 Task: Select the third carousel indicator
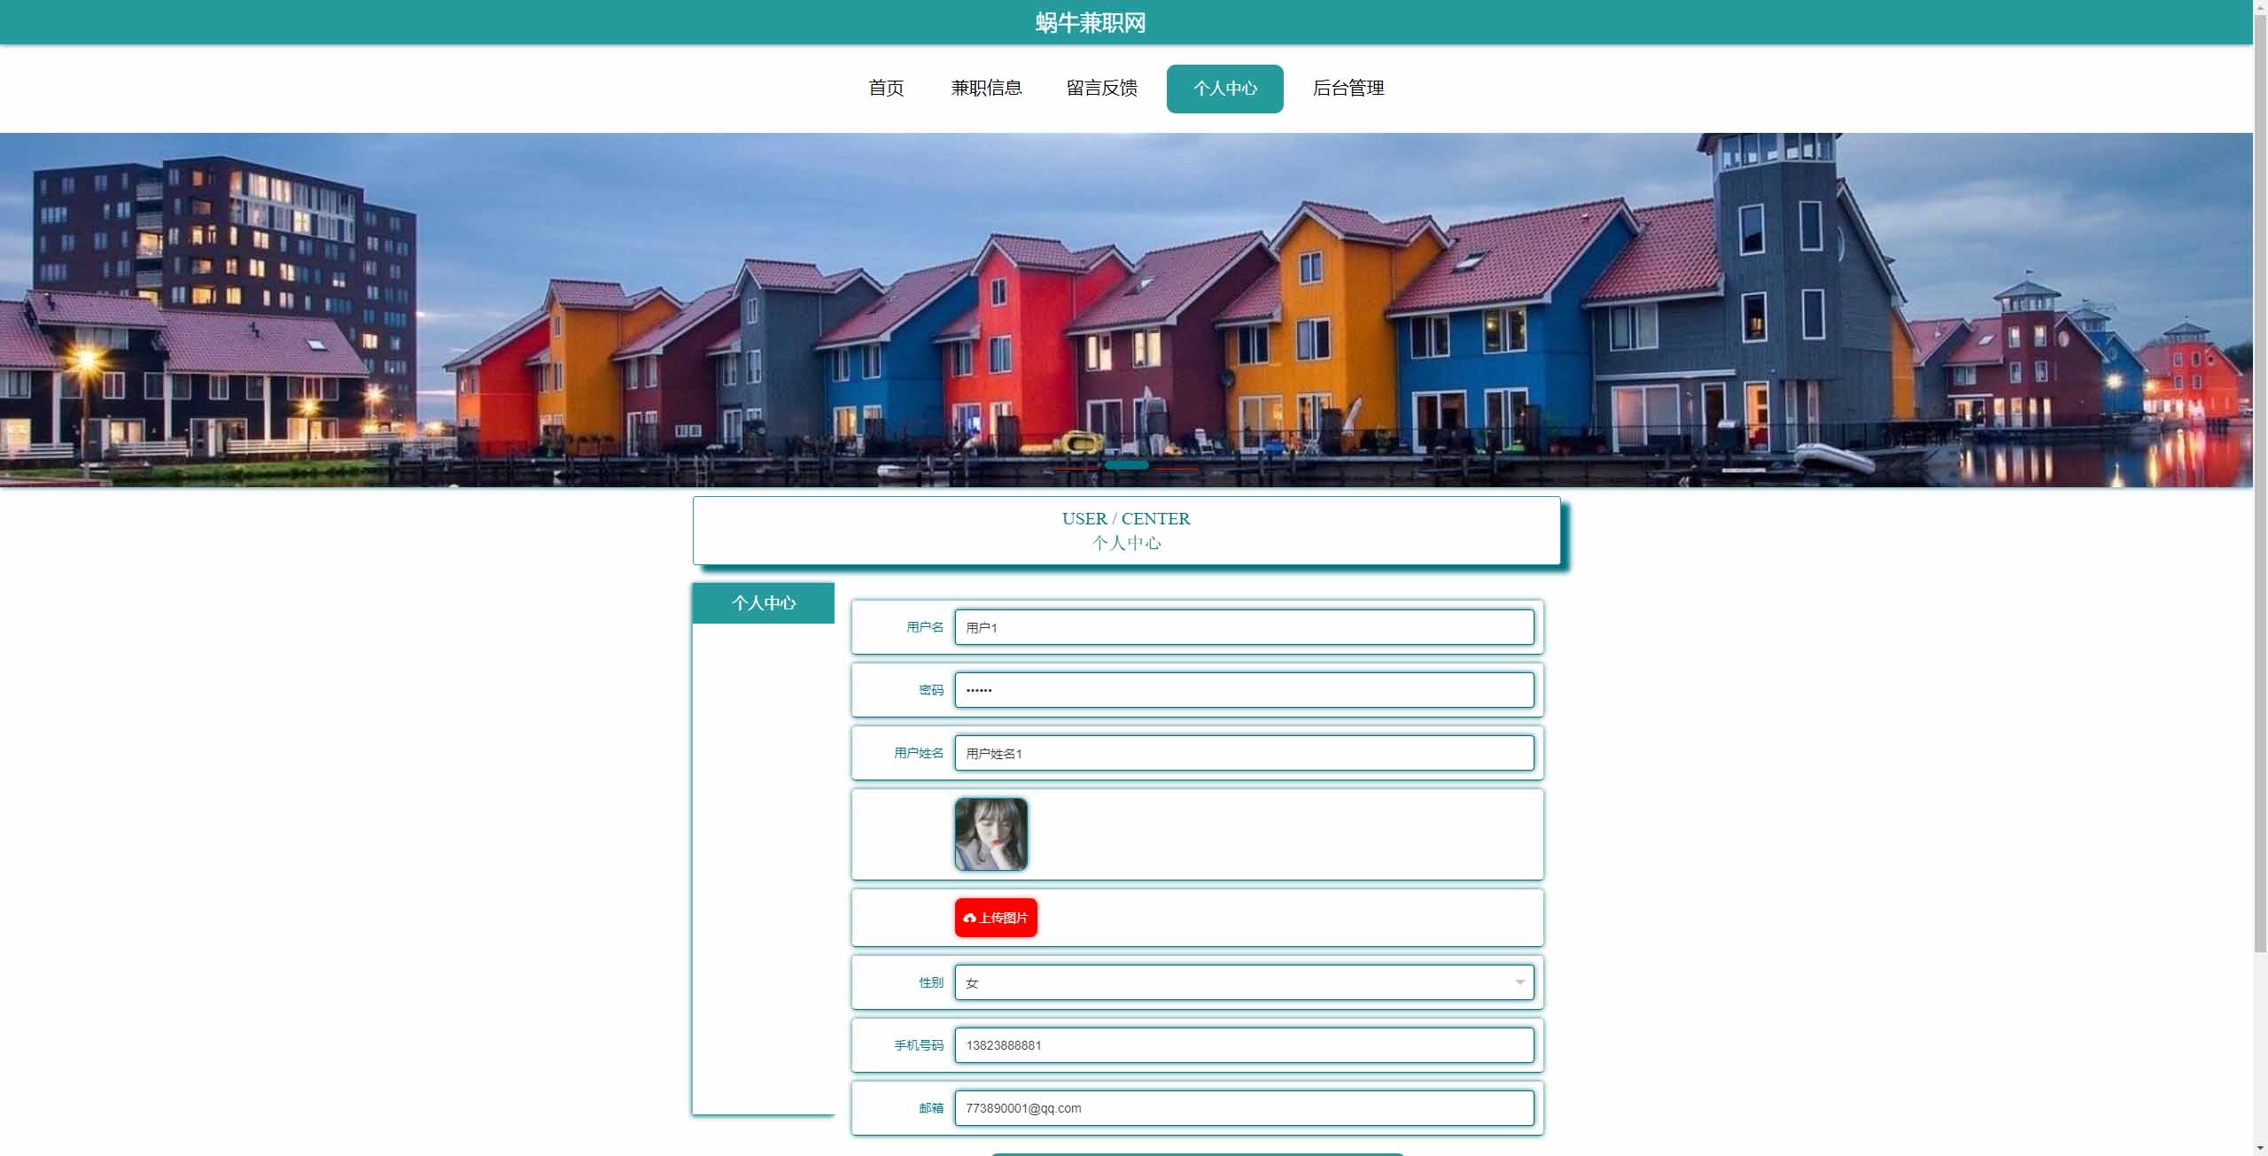click(x=1176, y=467)
